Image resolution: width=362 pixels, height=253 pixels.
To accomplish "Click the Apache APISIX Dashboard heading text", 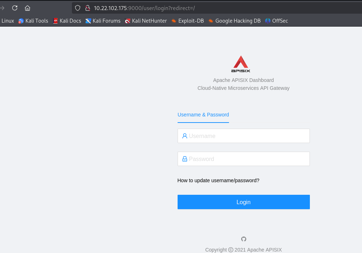I will pyautogui.click(x=243, y=80).
